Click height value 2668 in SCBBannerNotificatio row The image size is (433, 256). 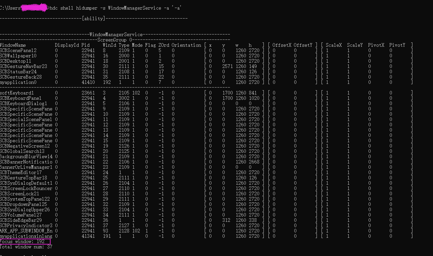[x=254, y=162]
